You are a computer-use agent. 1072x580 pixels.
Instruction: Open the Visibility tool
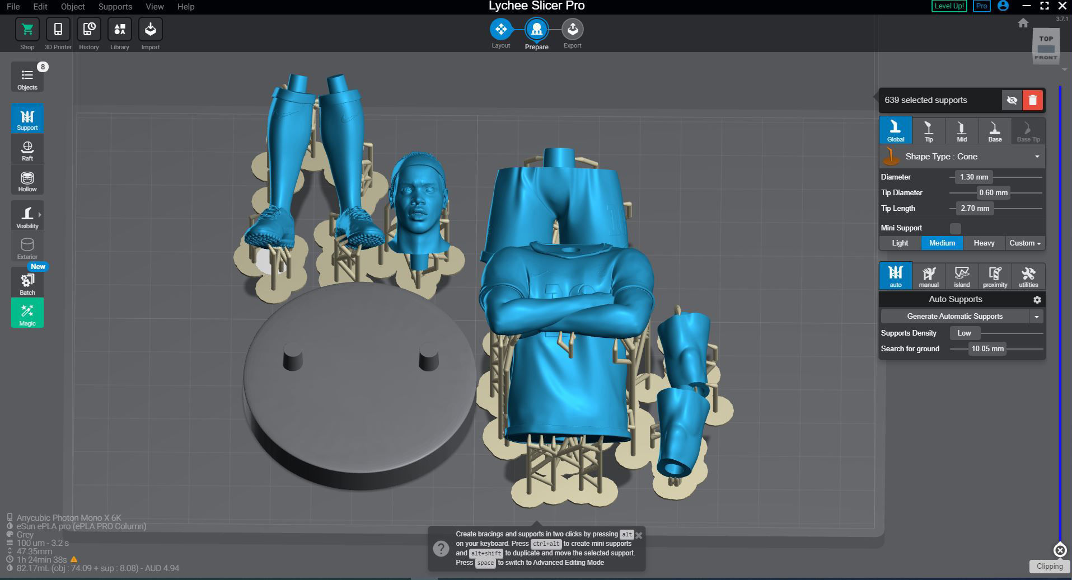click(27, 216)
